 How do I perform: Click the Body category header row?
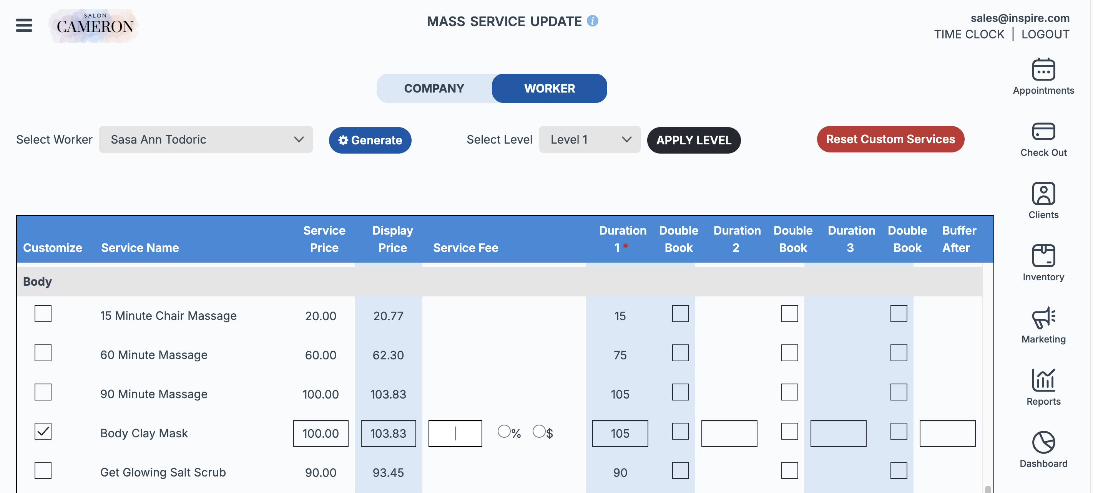pyautogui.click(x=499, y=281)
